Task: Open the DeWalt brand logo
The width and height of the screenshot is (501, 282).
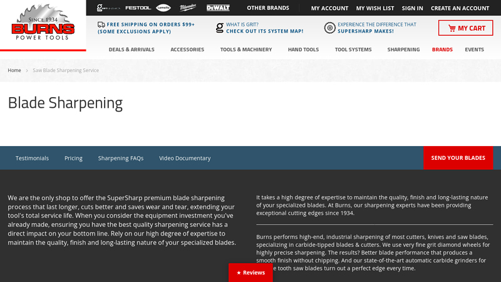Action: (x=218, y=8)
